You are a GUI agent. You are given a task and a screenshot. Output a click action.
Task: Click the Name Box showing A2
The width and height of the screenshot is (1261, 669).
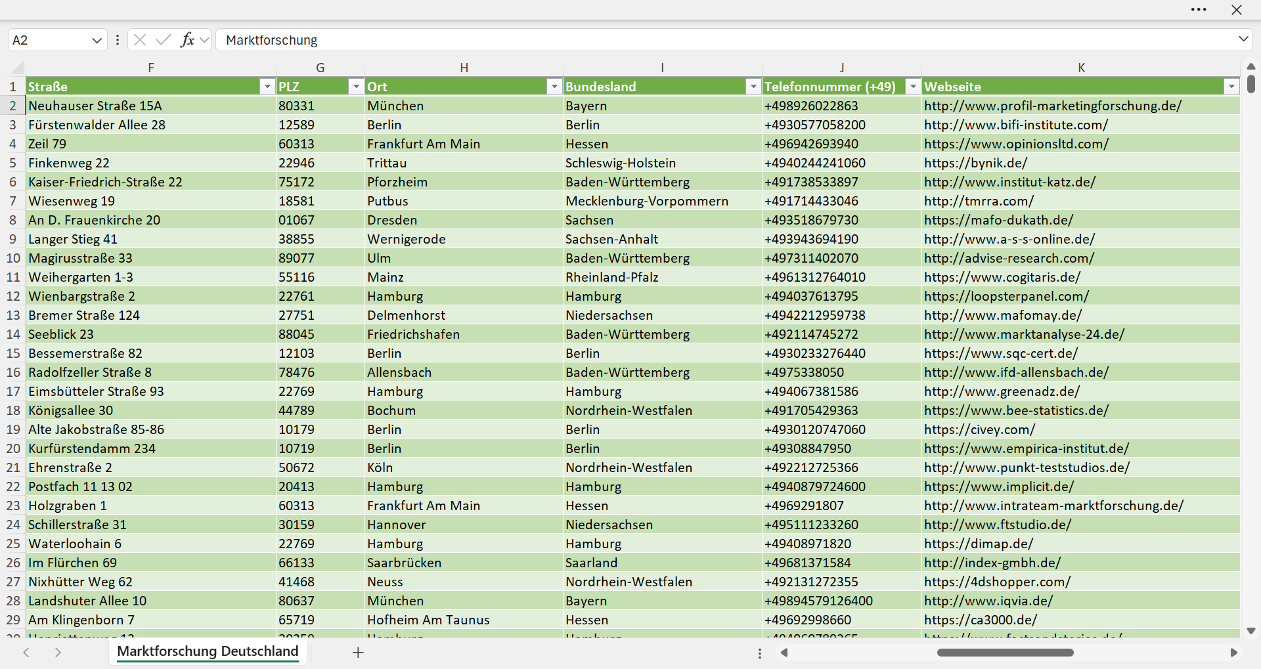tap(49, 40)
